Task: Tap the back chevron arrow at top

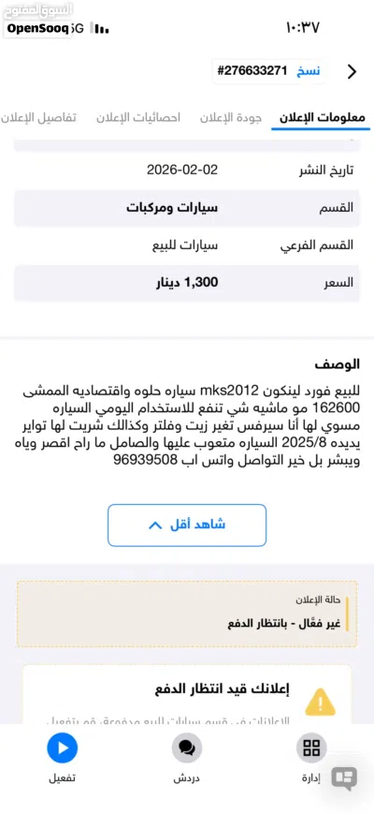Action: click(352, 71)
